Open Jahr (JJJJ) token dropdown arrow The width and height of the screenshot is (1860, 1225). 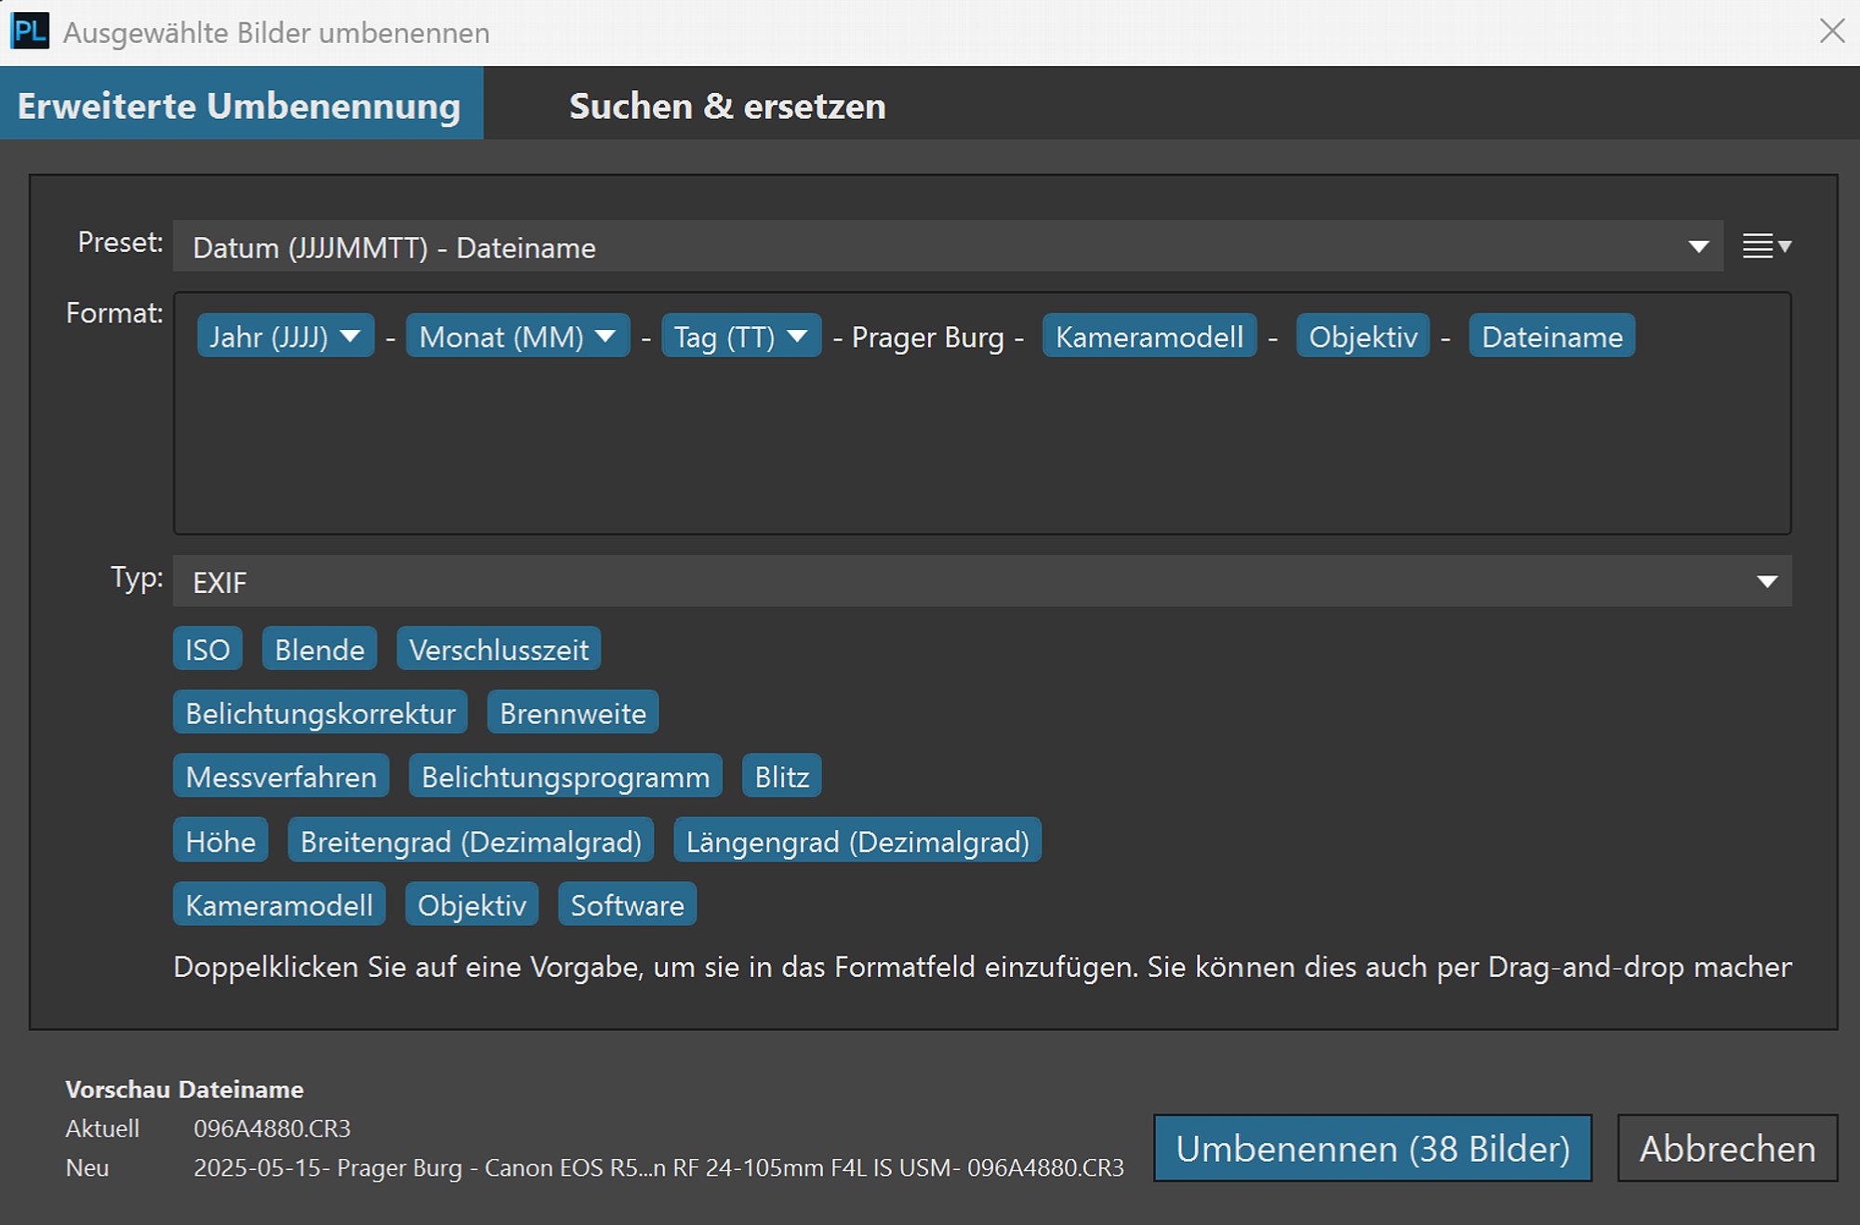coord(351,336)
